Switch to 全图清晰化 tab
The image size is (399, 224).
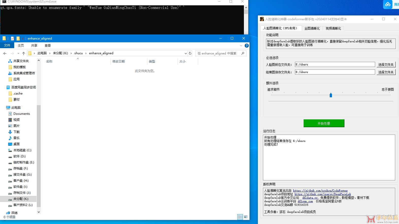click(312, 28)
